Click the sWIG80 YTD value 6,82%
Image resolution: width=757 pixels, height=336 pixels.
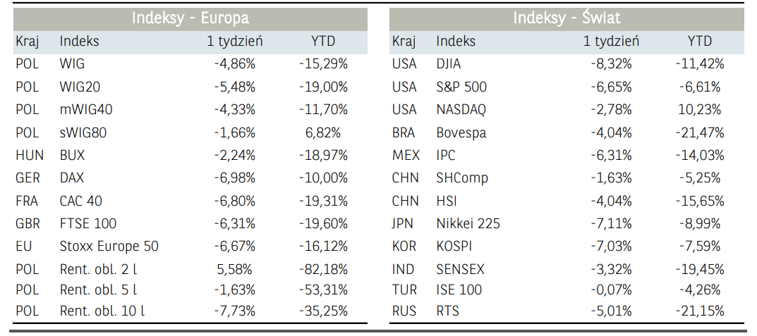point(323,132)
